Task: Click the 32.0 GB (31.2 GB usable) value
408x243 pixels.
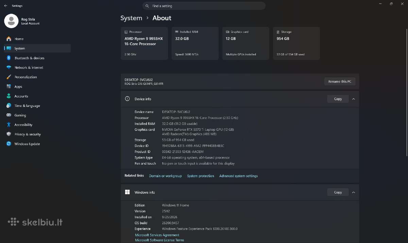Action: click(x=180, y=124)
